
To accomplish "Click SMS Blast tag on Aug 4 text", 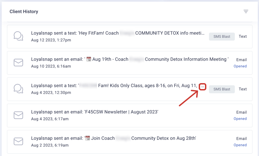I will [222, 89].
